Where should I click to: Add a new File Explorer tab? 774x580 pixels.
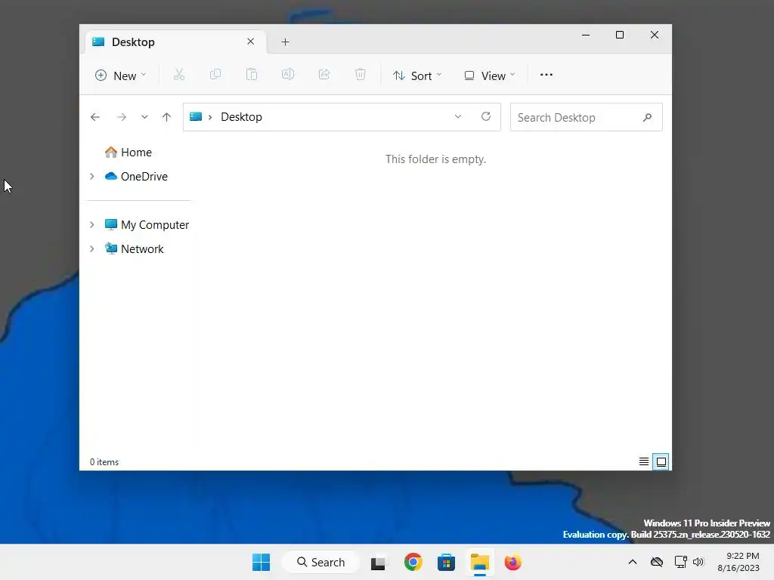click(285, 42)
